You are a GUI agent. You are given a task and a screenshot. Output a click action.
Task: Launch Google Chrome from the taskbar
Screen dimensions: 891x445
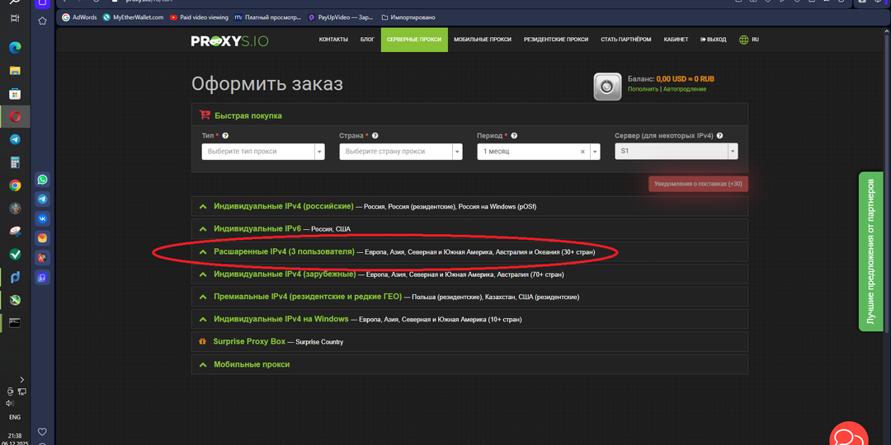tap(15, 185)
